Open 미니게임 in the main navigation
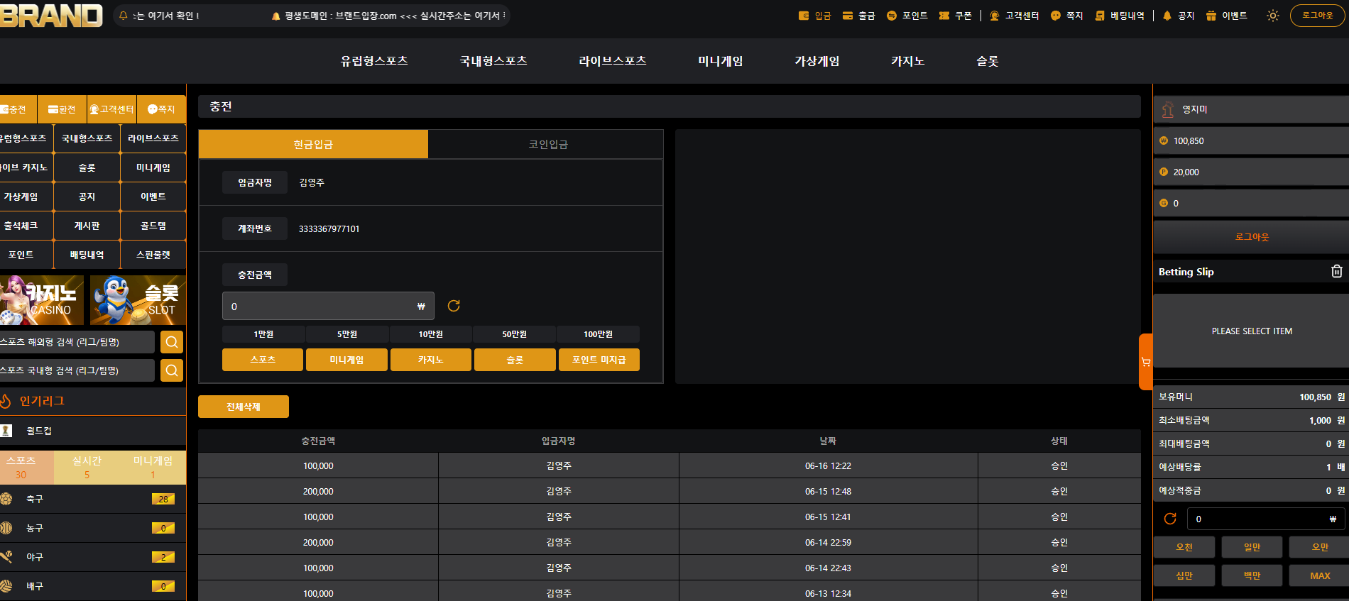This screenshot has width=1349, height=601. [x=721, y=61]
